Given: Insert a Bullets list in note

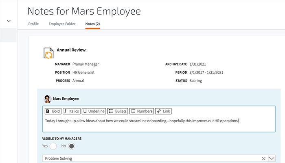Looking at the screenshot, I should 118,111.
